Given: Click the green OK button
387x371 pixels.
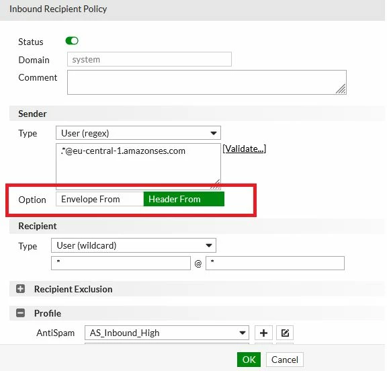Looking at the screenshot, I should pos(249,360).
